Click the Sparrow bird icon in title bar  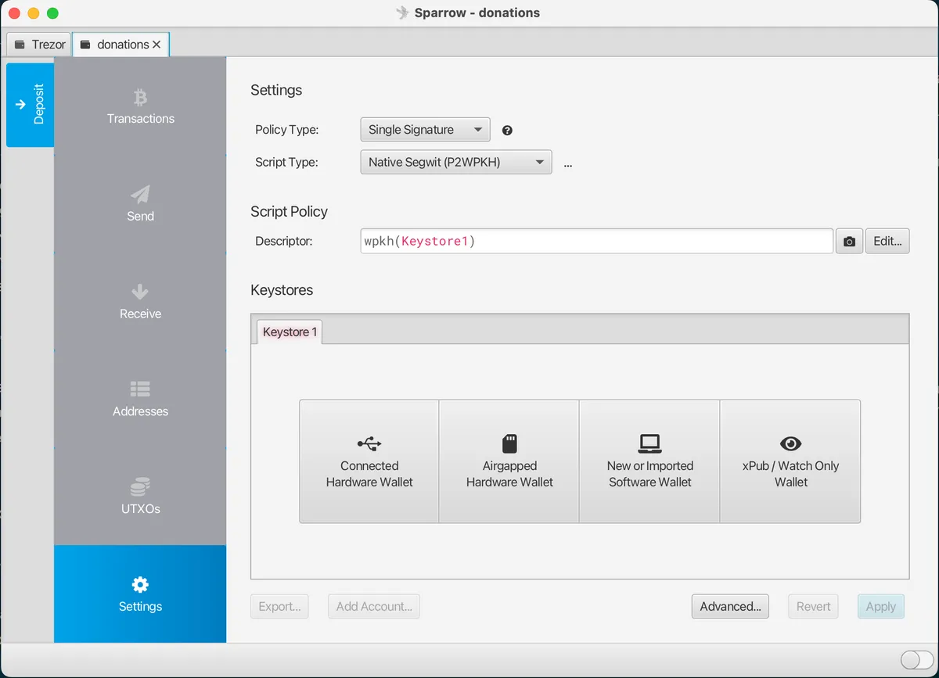tap(403, 13)
